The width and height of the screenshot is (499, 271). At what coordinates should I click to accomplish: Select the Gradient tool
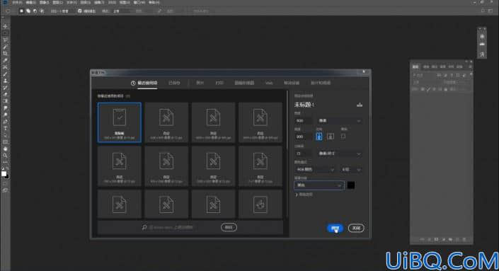tap(5, 101)
